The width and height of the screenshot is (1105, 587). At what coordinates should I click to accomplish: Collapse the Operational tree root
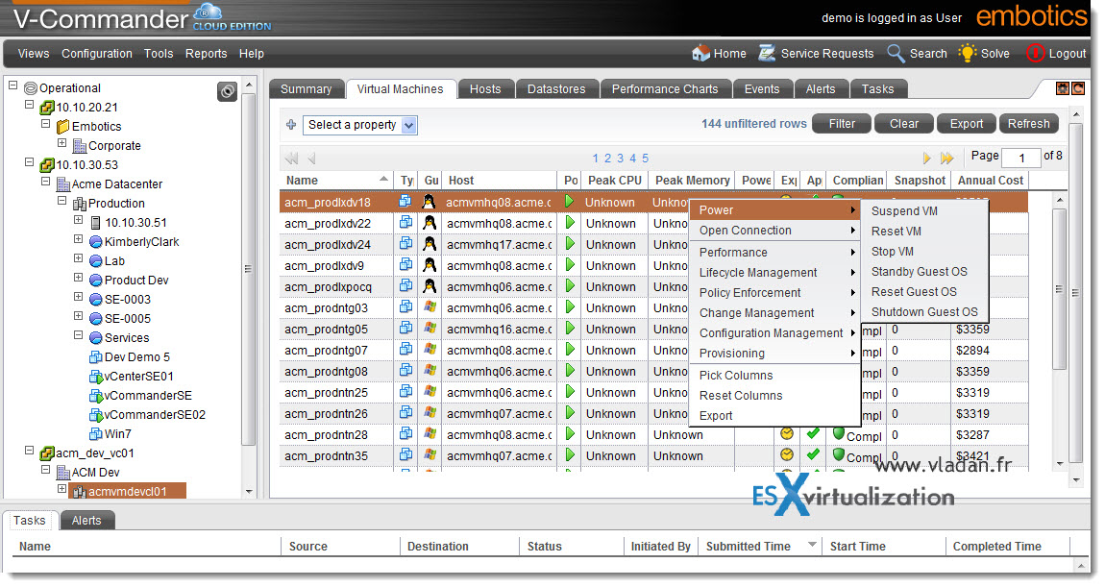(12, 86)
